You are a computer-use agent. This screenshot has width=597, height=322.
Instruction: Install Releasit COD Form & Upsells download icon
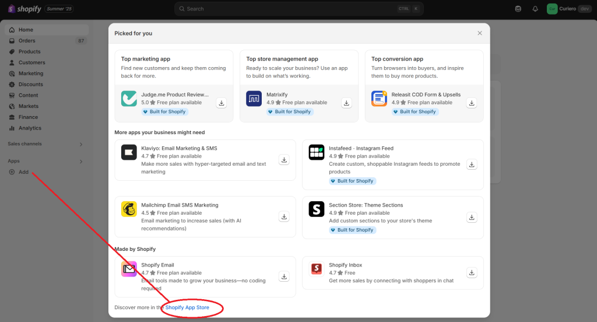click(x=471, y=103)
